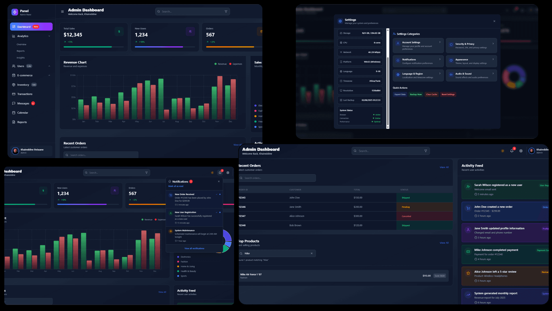Viewport: 552px width, 311px height.
Task: Select the E-commerce menu item
Action: 31,75
